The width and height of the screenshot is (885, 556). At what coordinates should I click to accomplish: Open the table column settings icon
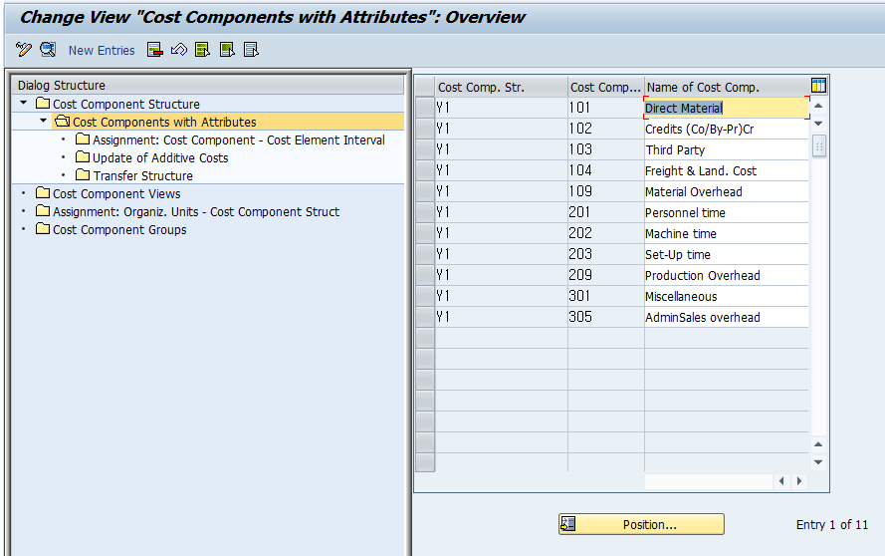click(x=818, y=86)
